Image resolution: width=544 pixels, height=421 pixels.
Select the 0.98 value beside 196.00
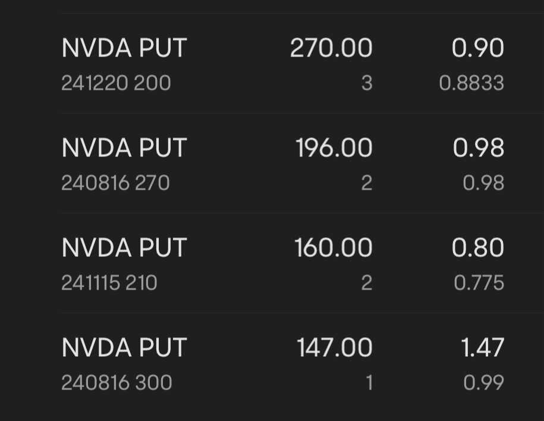(x=477, y=147)
